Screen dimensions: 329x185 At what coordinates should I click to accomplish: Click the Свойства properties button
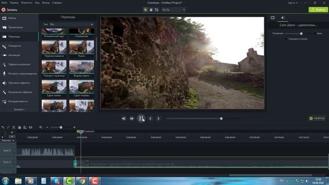(317, 118)
